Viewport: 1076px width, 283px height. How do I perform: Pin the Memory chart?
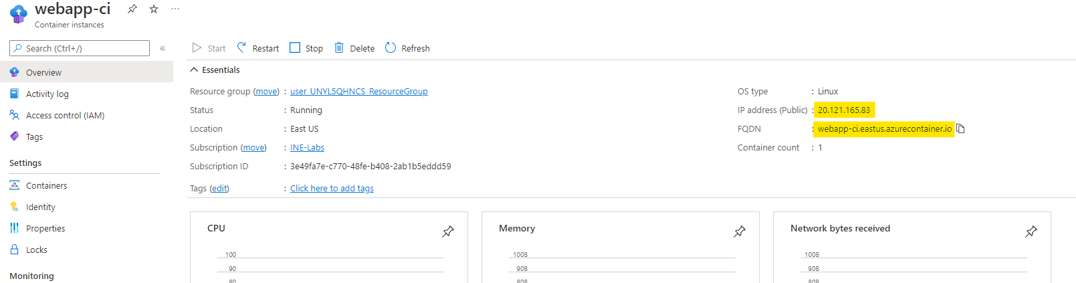[740, 231]
